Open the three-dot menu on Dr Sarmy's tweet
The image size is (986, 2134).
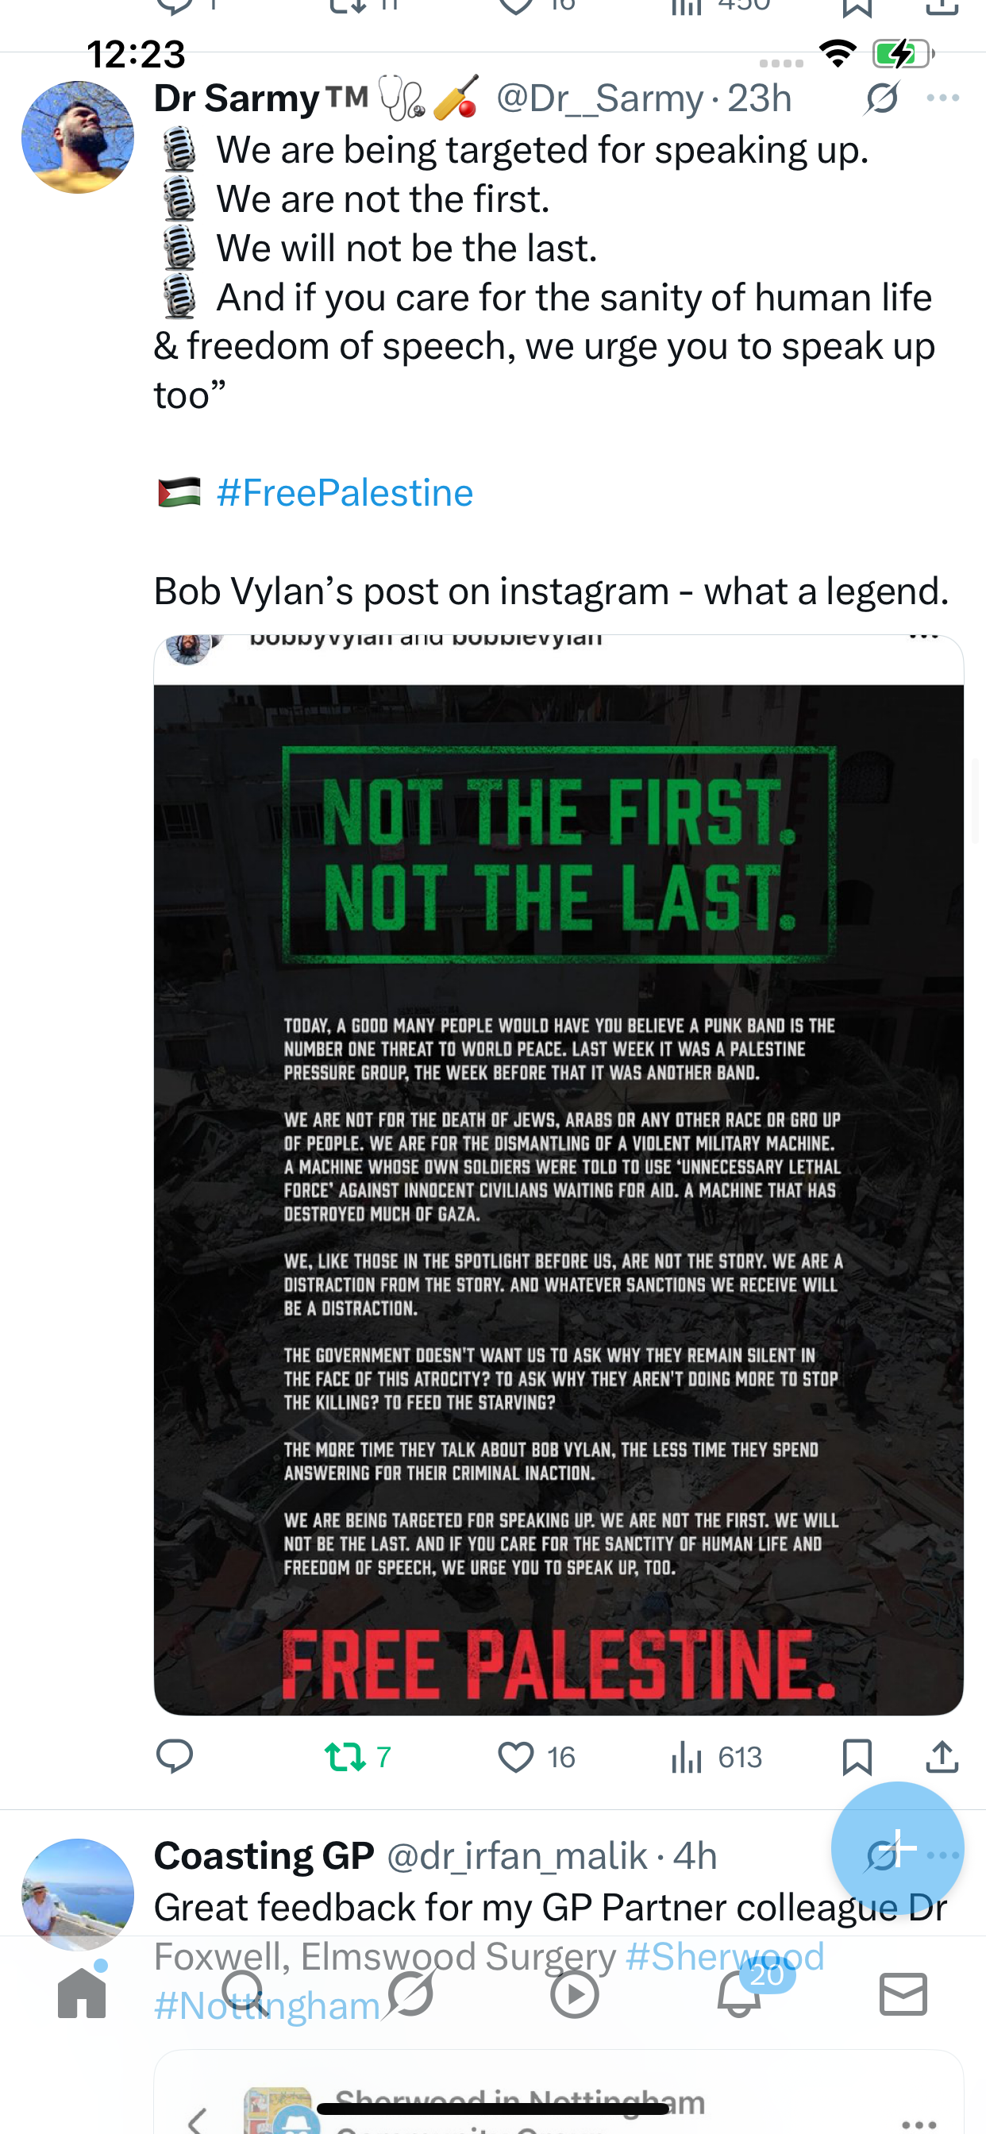943,98
